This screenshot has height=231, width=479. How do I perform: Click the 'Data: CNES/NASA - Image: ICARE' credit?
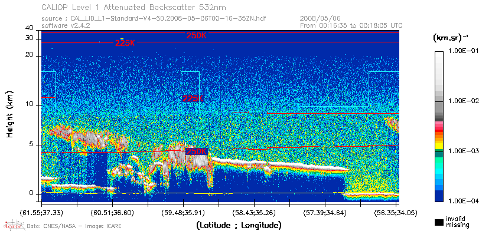click(74, 226)
